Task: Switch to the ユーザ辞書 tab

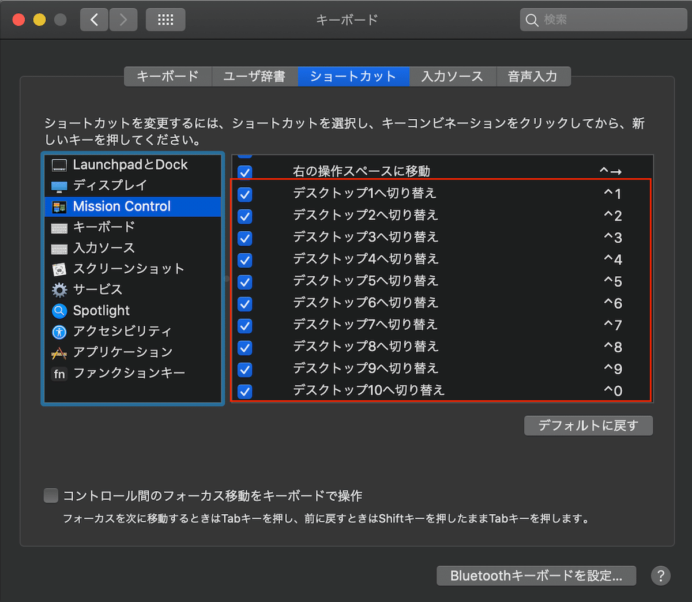Action: [x=254, y=76]
